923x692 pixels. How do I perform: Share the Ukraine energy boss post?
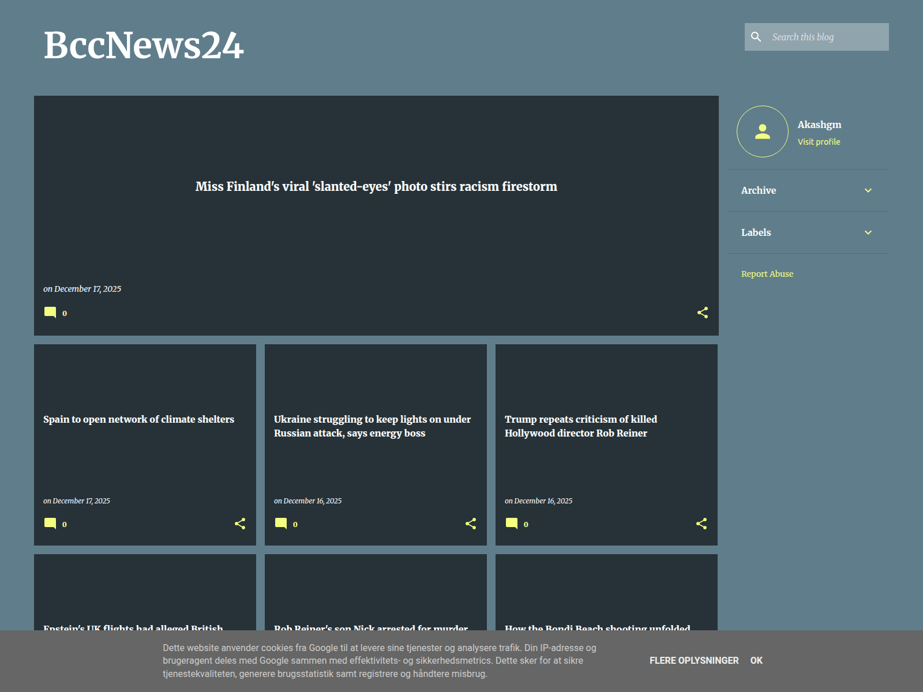471,524
